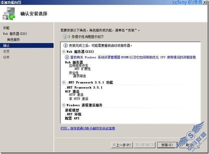The width and height of the screenshot is (209, 154).
Task: Select 功能 step in wizard sidebar
Action: (6, 28)
